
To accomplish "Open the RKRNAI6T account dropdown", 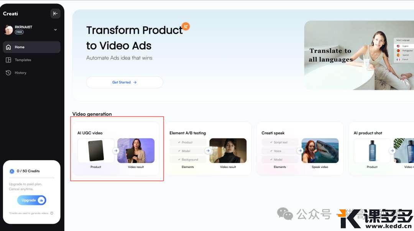I will (x=56, y=30).
